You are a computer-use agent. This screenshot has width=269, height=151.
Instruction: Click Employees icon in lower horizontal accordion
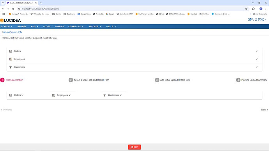click(x=53, y=95)
